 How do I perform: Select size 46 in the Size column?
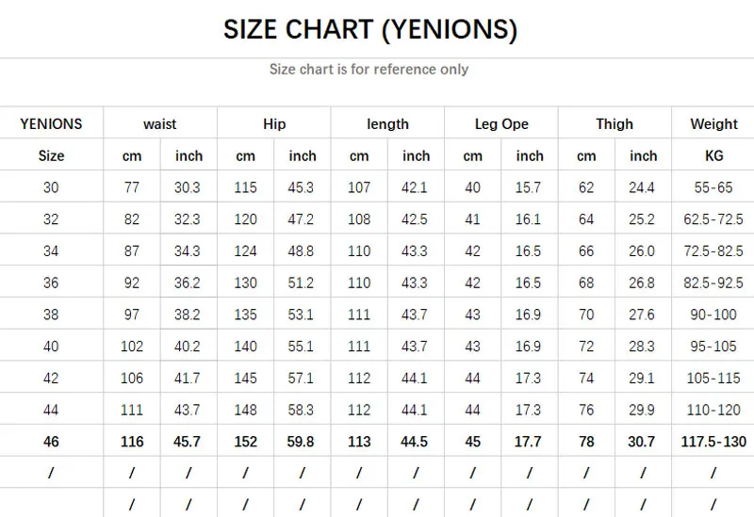click(51, 442)
